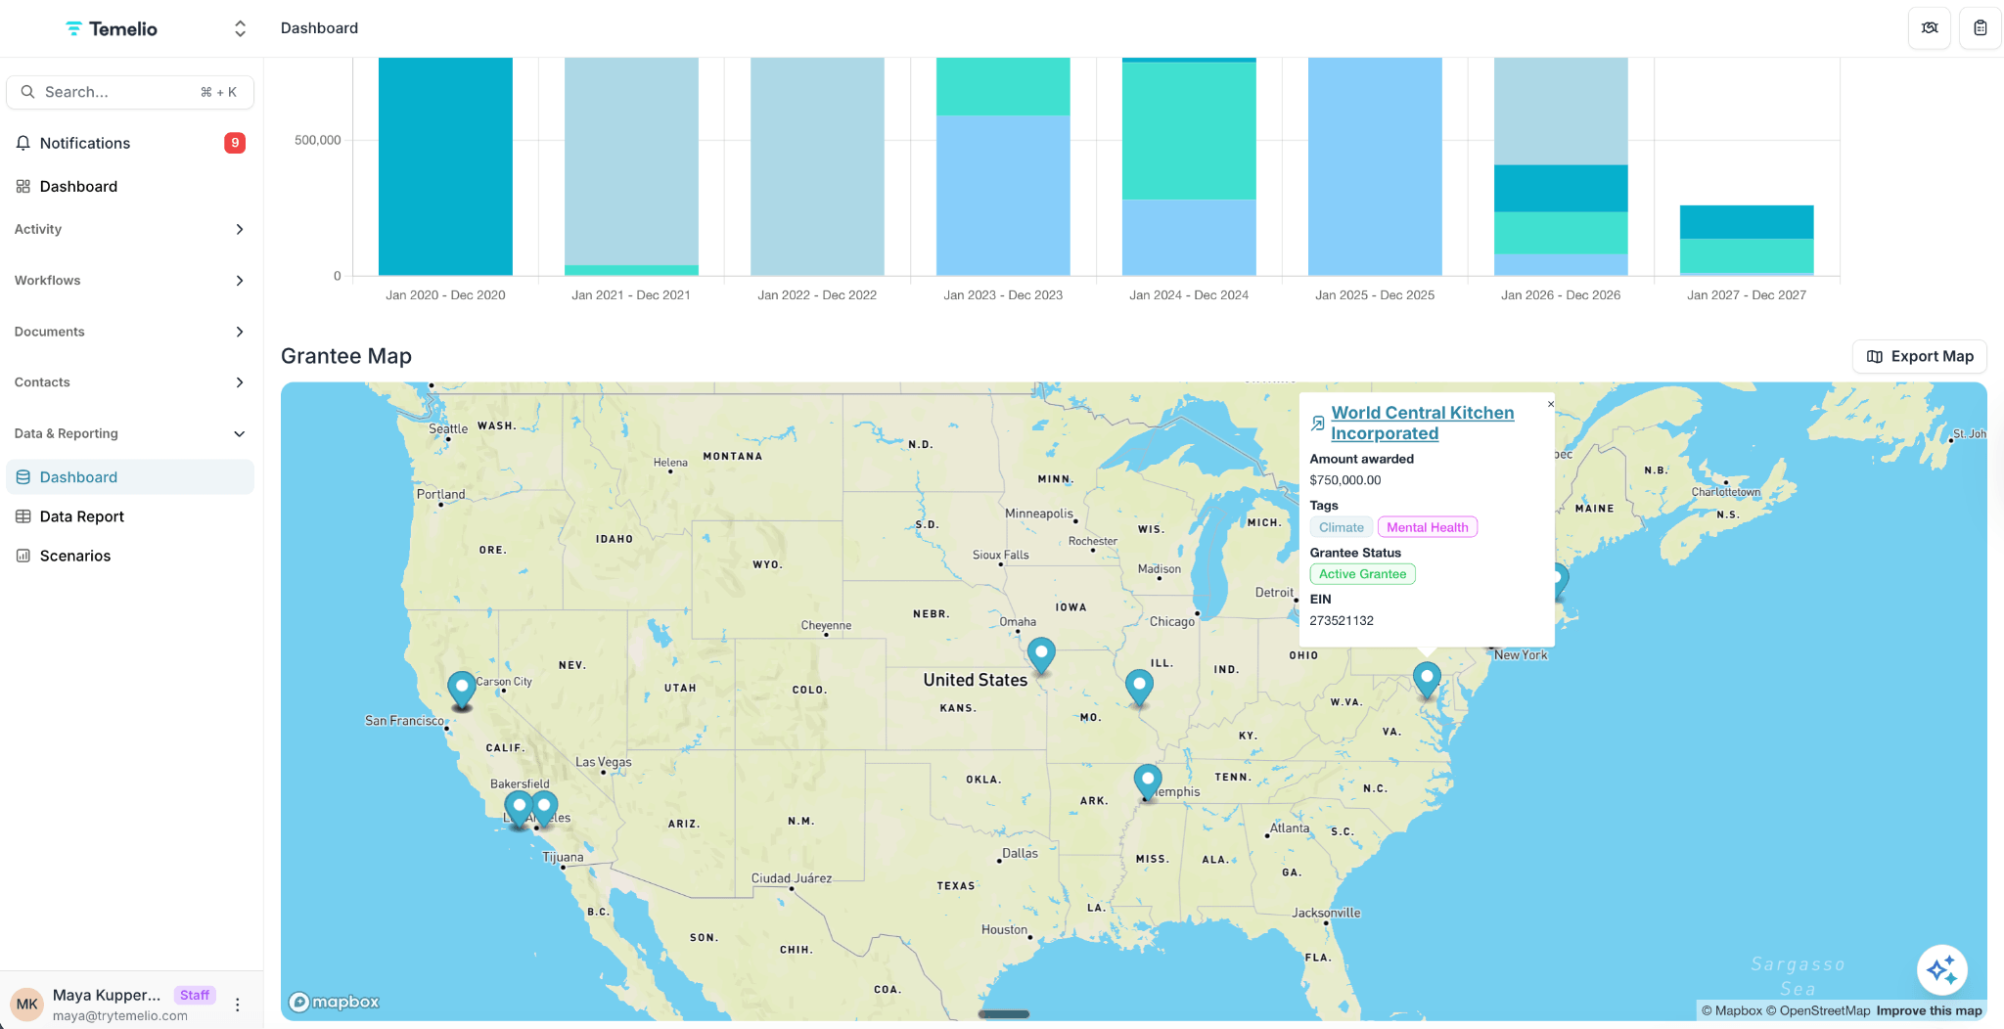Click the Amount awarded $750,000.00 value

point(1345,480)
